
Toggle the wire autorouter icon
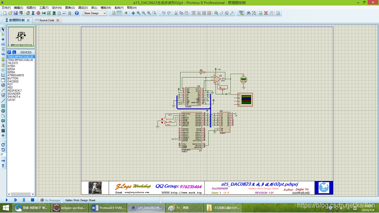tap(241, 13)
